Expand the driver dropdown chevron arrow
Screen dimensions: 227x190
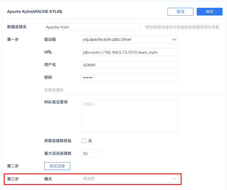tap(174, 39)
